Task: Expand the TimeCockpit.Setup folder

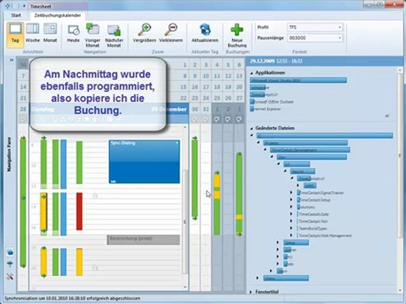Action: [291, 200]
